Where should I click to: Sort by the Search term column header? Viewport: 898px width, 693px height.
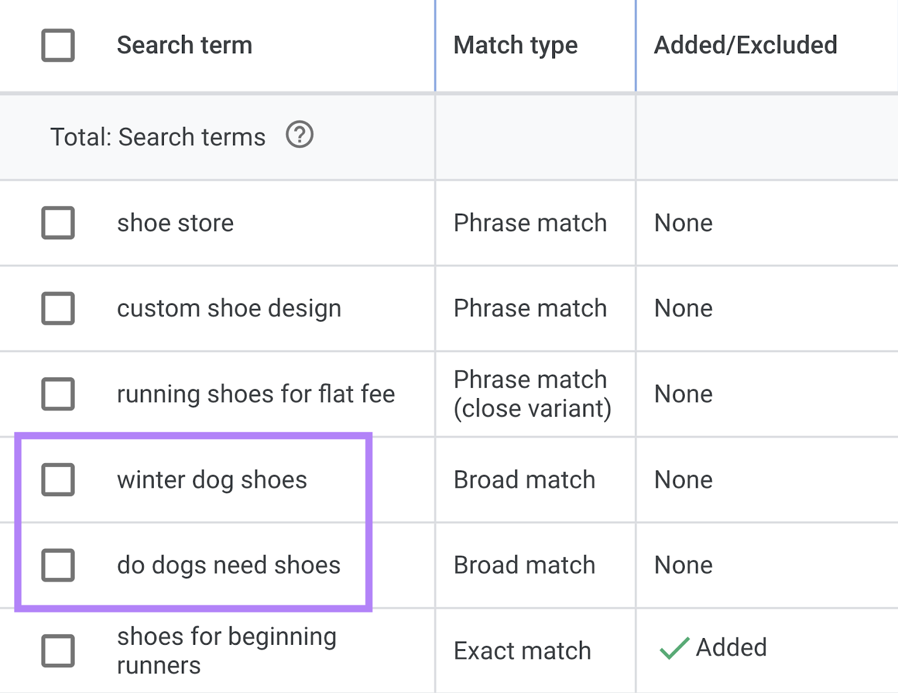tap(184, 44)
